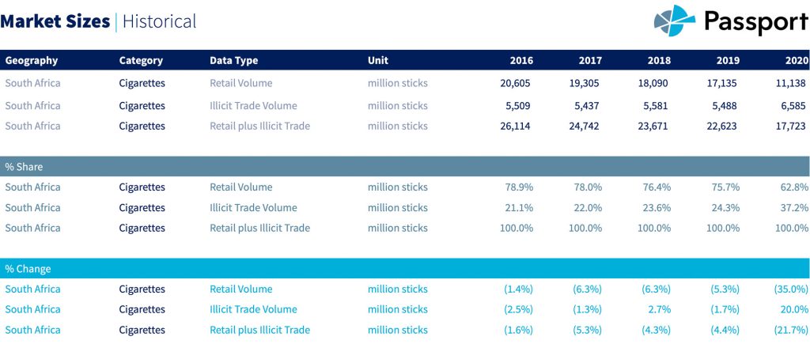Click the Unit column header
The width and height of the screenshot is (810, 344).
pyautogui.click(x=378, y=61)
